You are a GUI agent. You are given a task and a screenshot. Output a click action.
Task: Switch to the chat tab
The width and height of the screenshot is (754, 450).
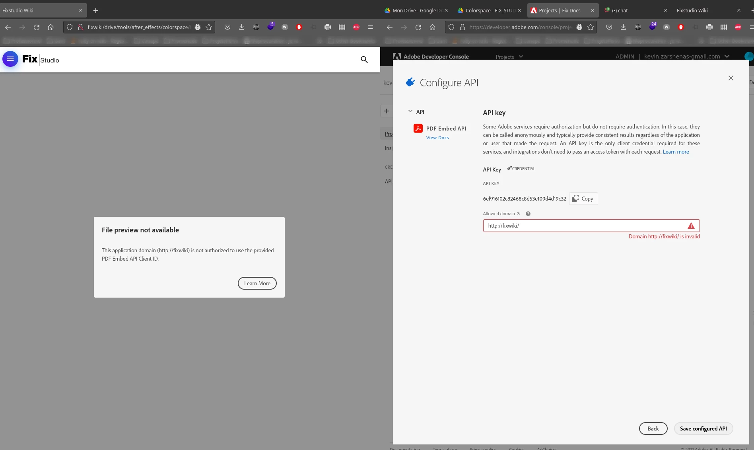[x=635, y=10]
